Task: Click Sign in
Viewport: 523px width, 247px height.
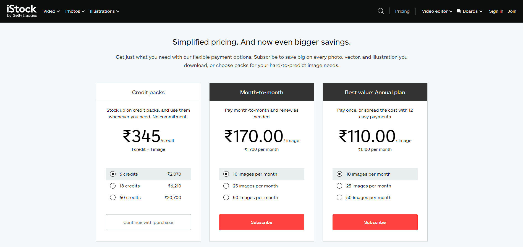Action: point(496,11)
